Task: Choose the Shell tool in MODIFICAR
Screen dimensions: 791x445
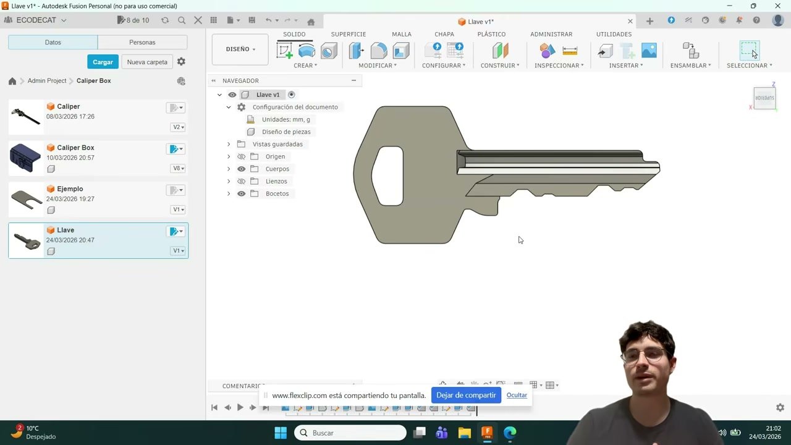Action: coord(401,51)
